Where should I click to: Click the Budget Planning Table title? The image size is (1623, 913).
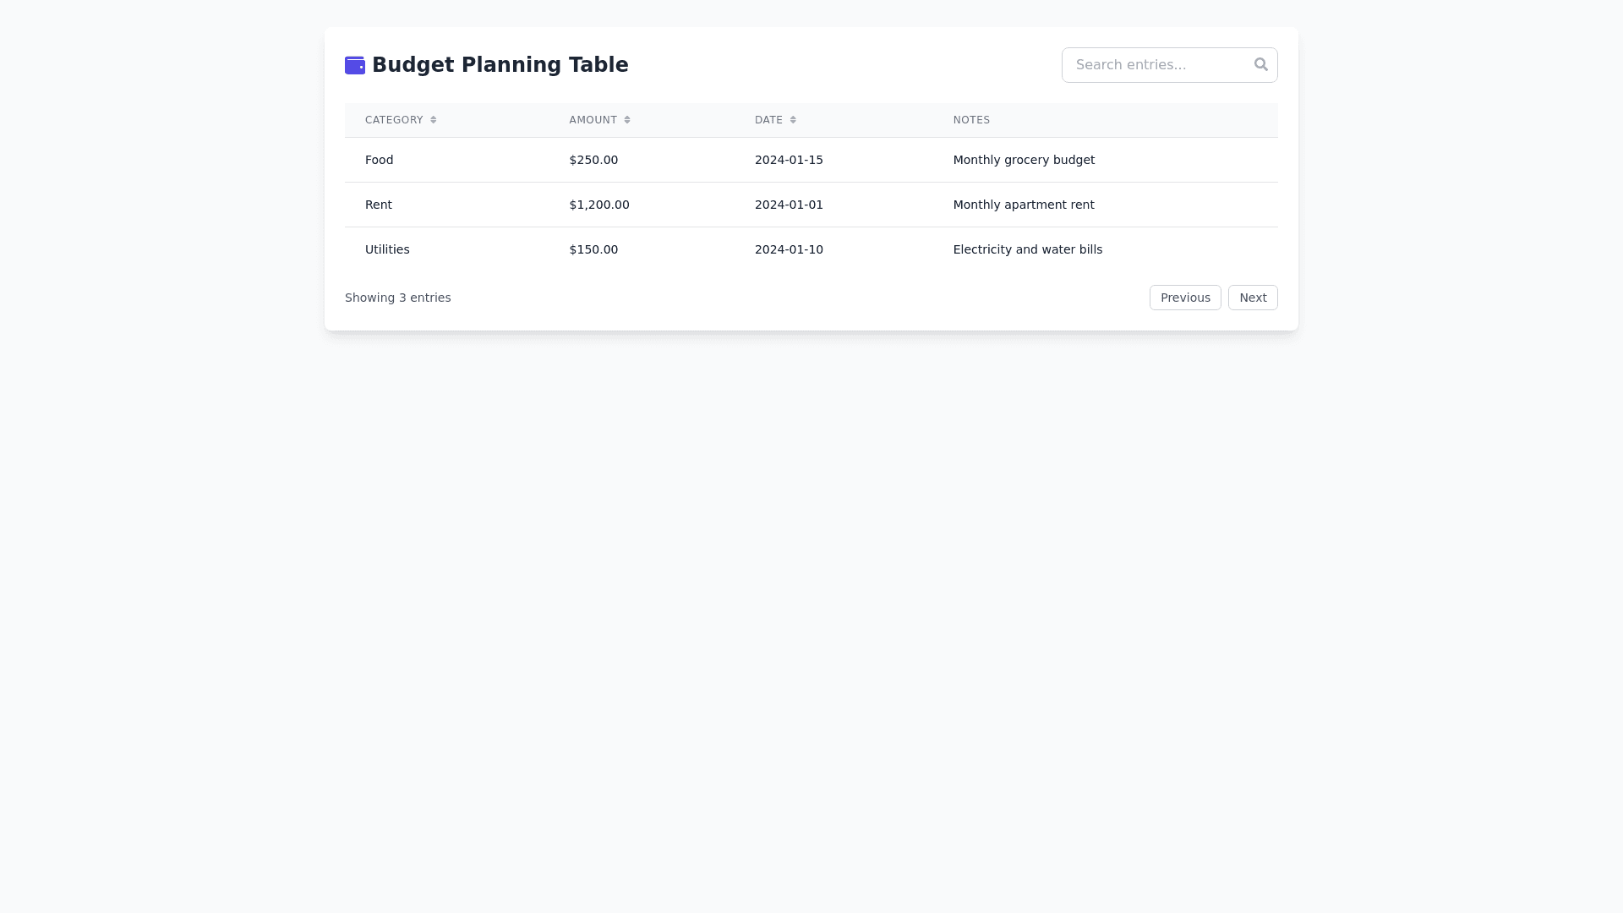pos(500,65)
